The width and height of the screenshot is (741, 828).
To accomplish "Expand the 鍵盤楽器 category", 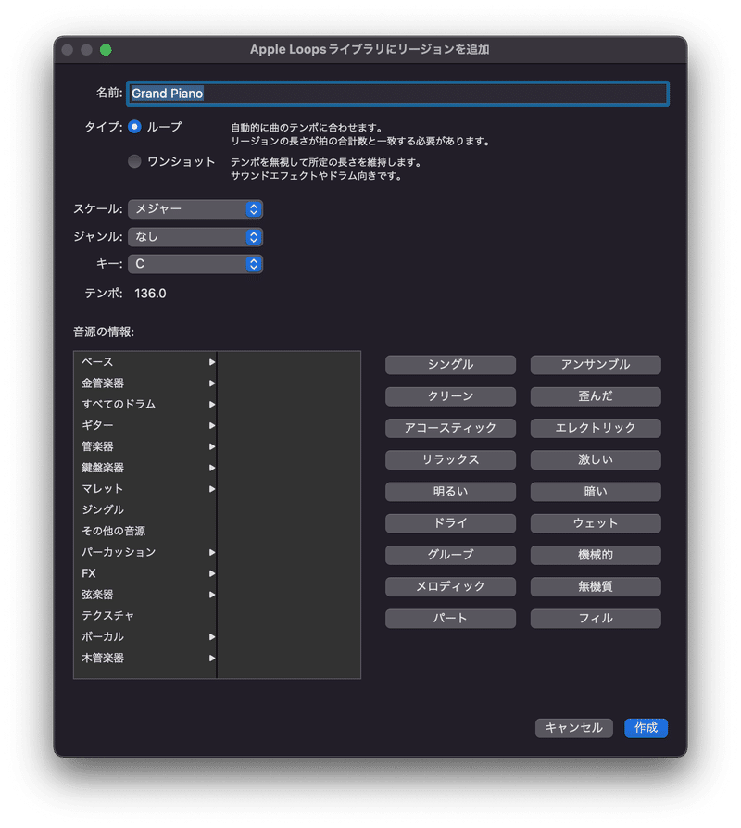I will pyautogui.click(x=145, y=468).
